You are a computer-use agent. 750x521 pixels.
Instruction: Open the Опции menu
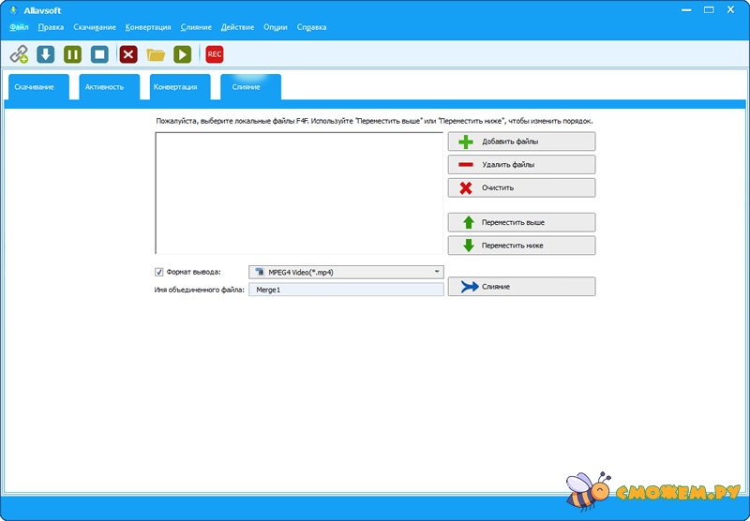[276, 27]
